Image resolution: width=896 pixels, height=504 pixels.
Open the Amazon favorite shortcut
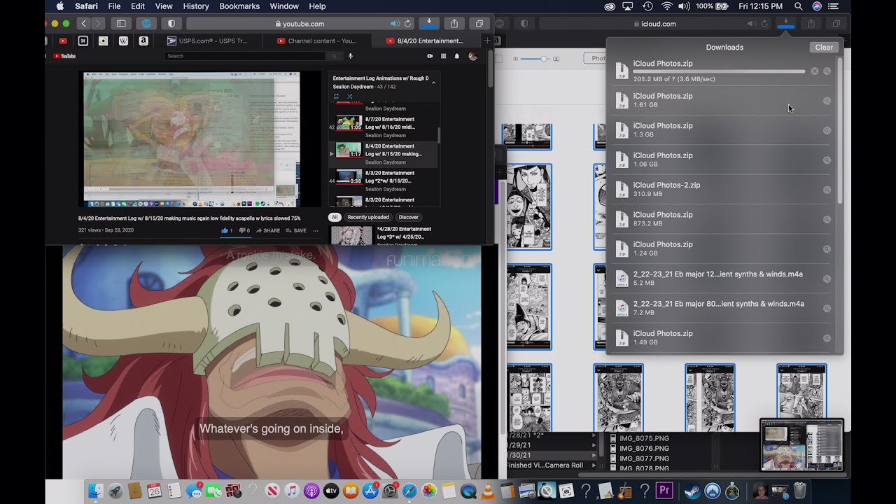(143, 41)
